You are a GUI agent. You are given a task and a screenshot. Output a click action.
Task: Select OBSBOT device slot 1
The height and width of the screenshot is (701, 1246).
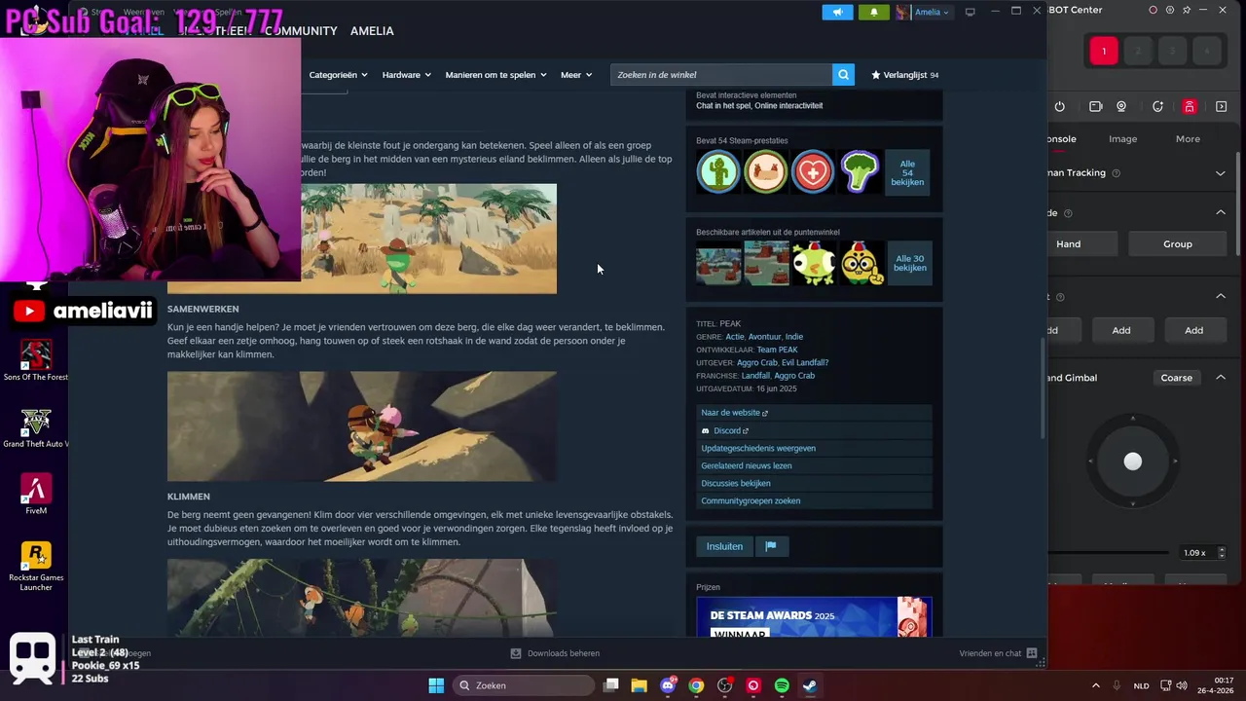1104,51
